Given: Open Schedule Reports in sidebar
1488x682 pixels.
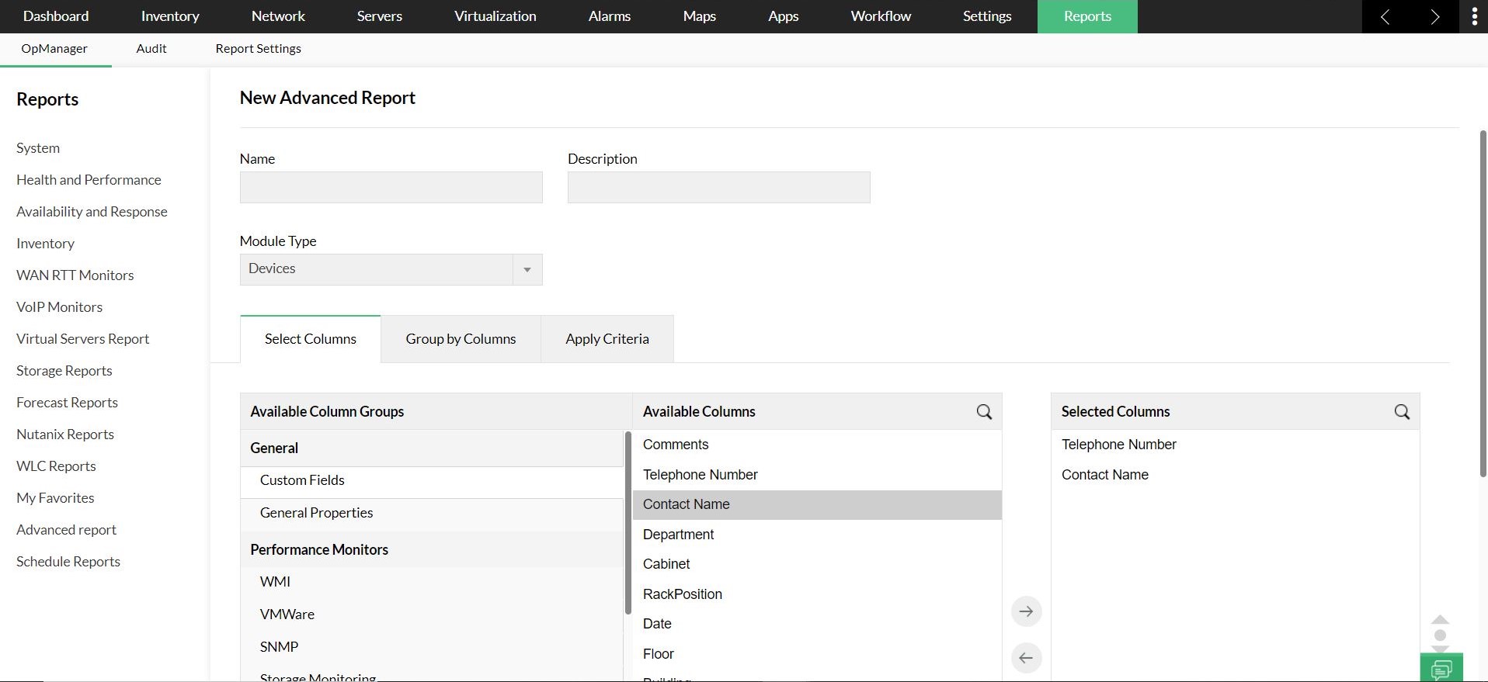Looking at the screenshot, I should 68,562.
